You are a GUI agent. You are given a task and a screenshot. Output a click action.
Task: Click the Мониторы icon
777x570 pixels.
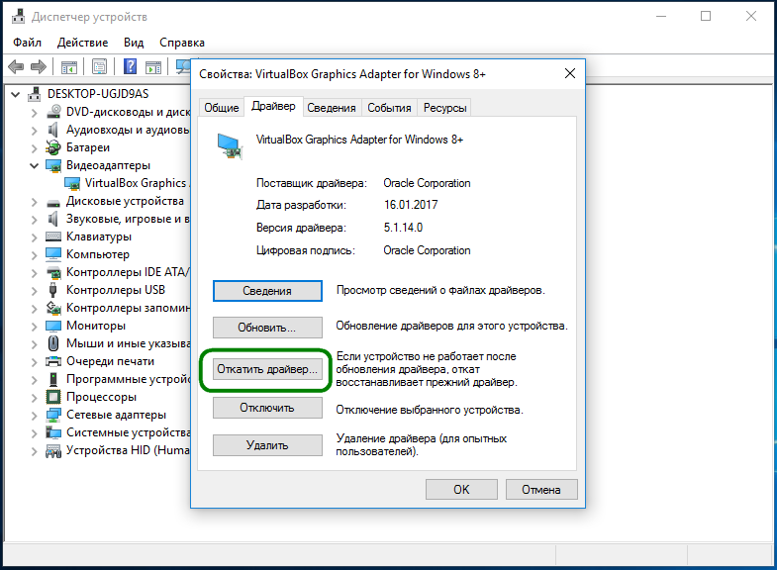point(53,326)
